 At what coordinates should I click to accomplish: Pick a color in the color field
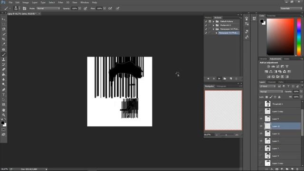pos(280,37)
